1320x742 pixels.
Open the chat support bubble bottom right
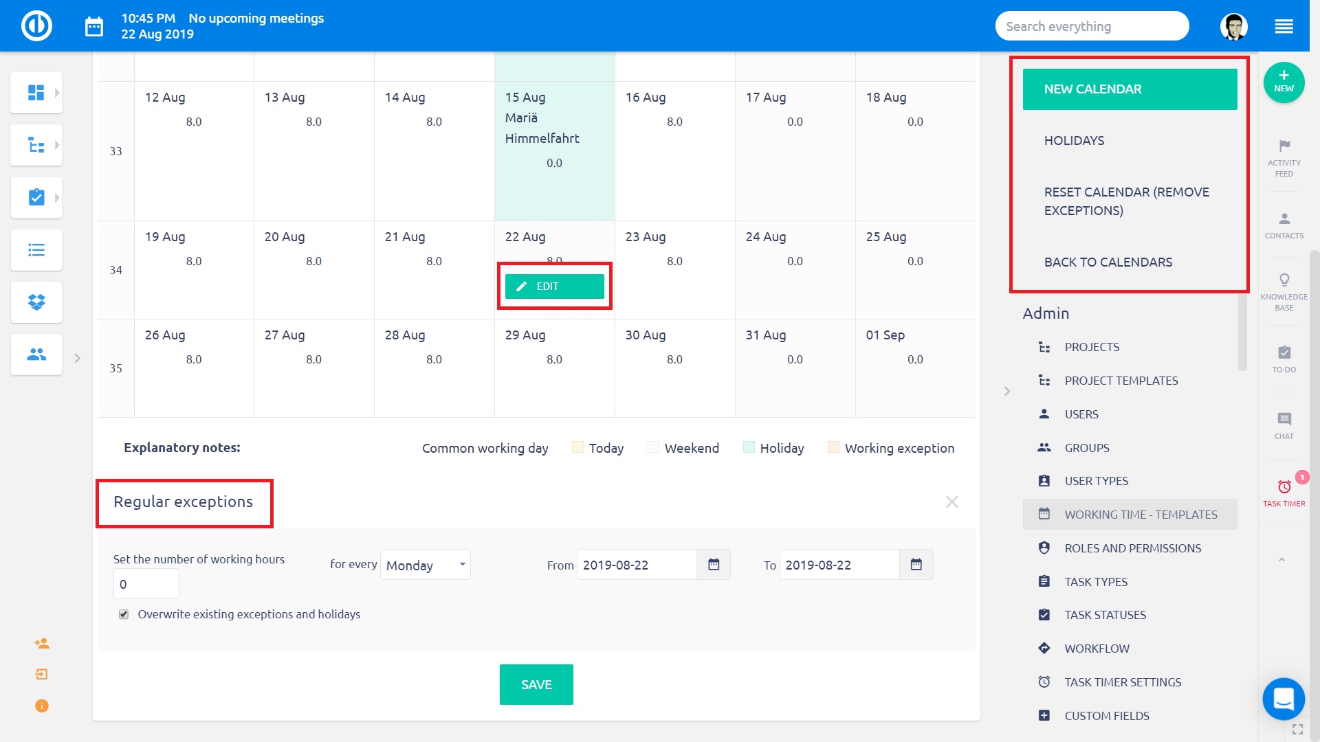[1283, 699]
